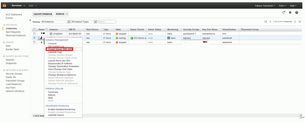The height and width of the screenshot is (122, 305).
Task: Click the instance Search input field
Action: click(107, 22)
